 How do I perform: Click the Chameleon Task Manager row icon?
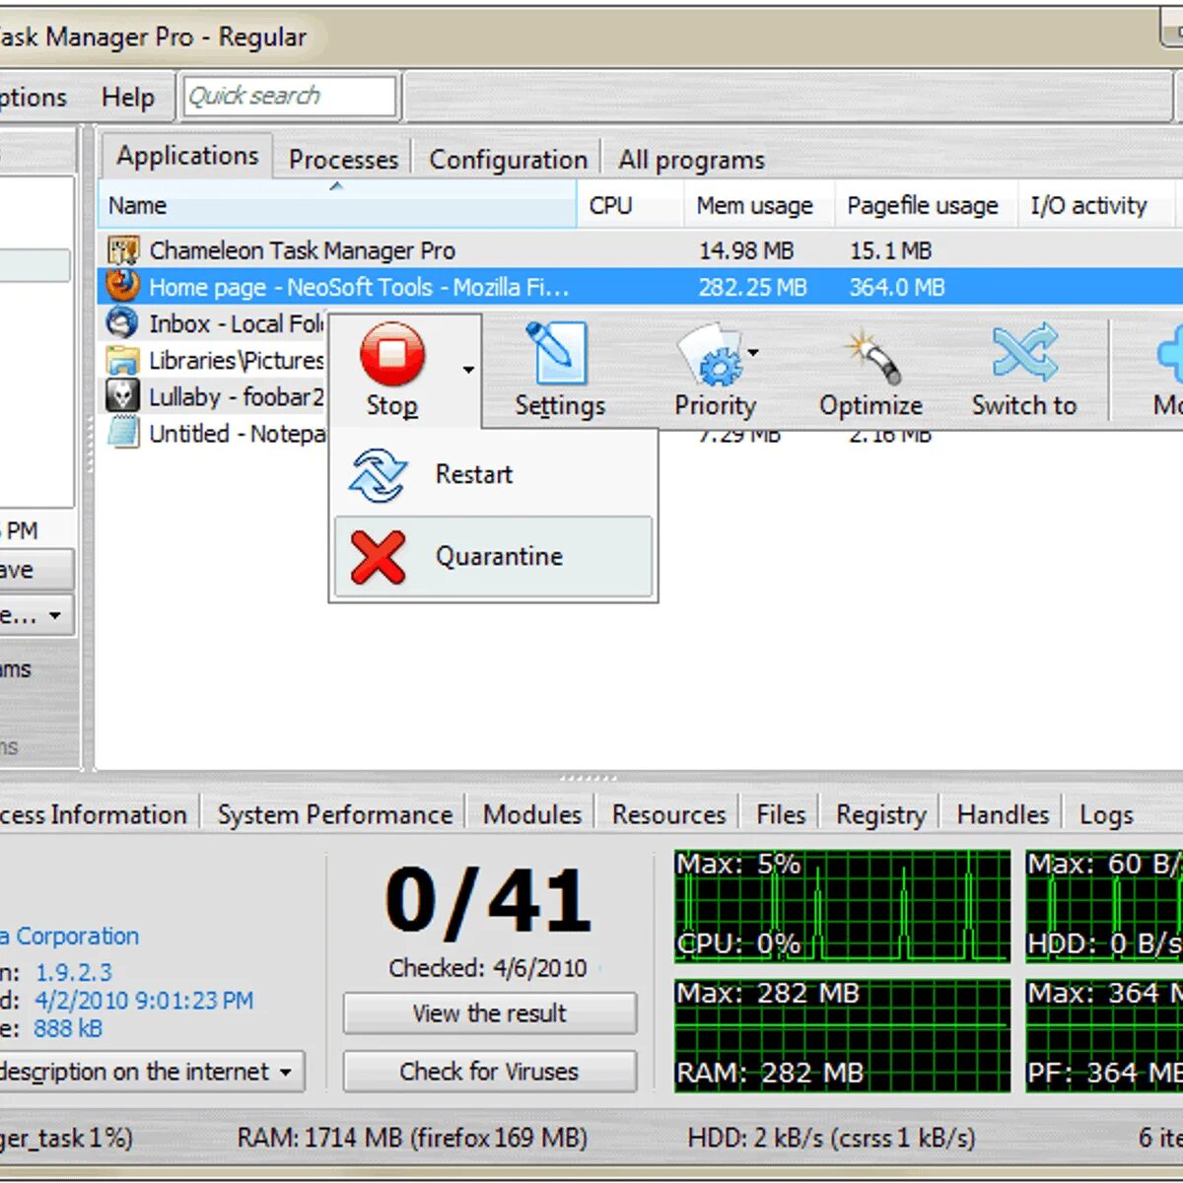click(x=123, y=250)
